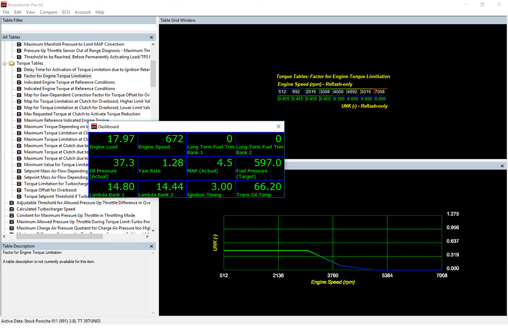This screenshot has height=334, width=508.
Task: Click the 4000 rpm axis header cell
Action: [339, 92]
